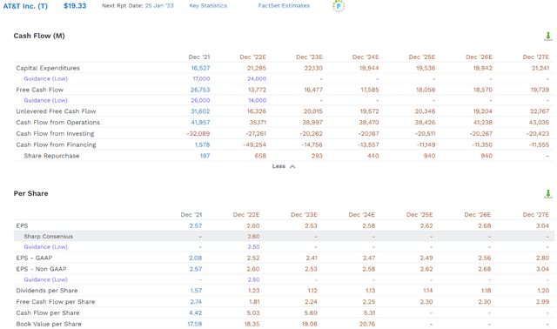Click Cash Flow per Share value 4.42
Viewport: 557px width, 329px height.
tap(195, 313)
